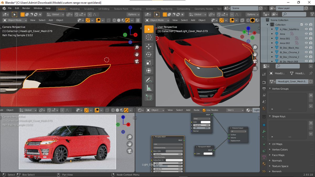Toggle camera view icon in the top-left viewport
Viewport: 315px width, 177px height.
click(x=137, y=61)
